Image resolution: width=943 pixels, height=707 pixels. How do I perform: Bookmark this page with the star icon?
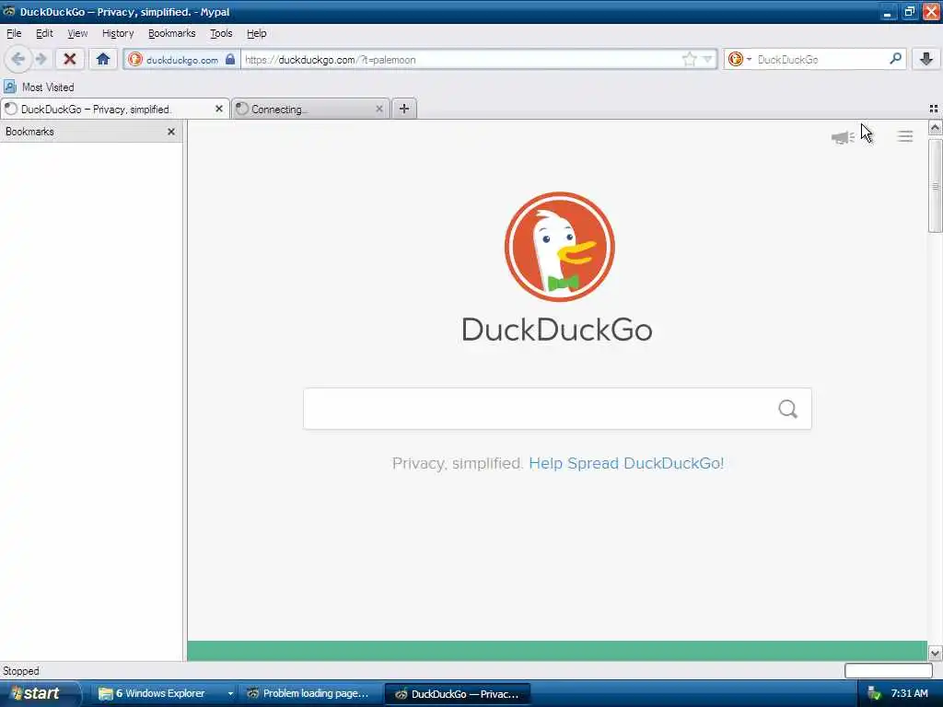[689, 59]
